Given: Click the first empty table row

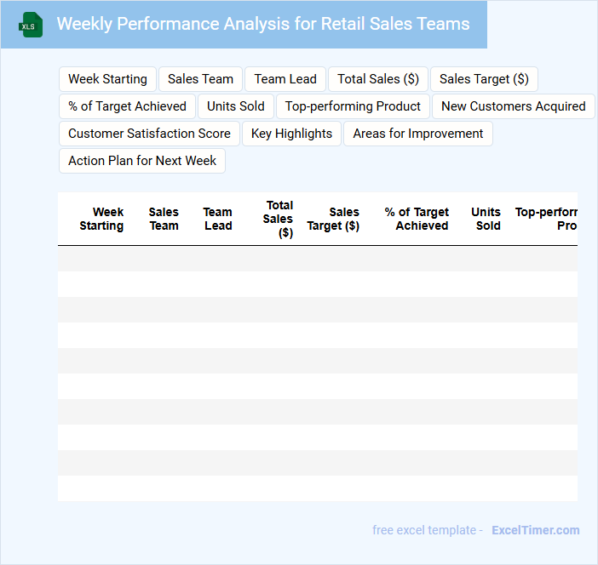Looking at the screenshot, I should point(317,259).
